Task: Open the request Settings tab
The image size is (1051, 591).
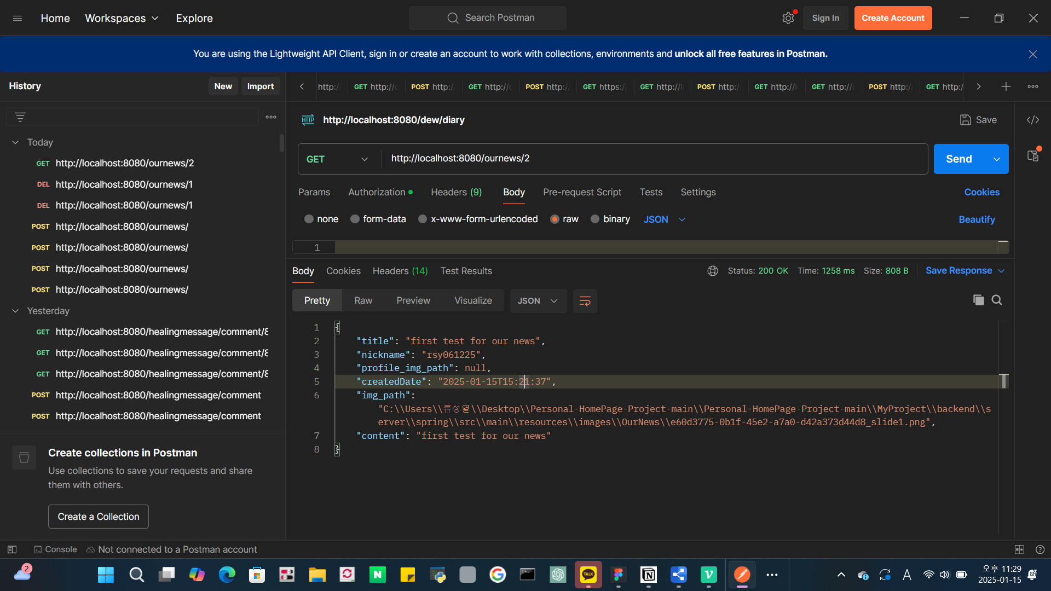Action: [698, 192]
